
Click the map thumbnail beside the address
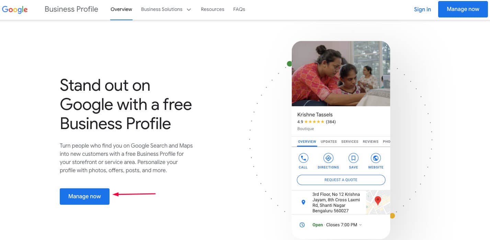[378, 202]
